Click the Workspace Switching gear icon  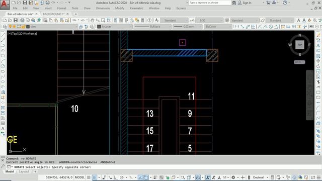click(x=233, y=177)
